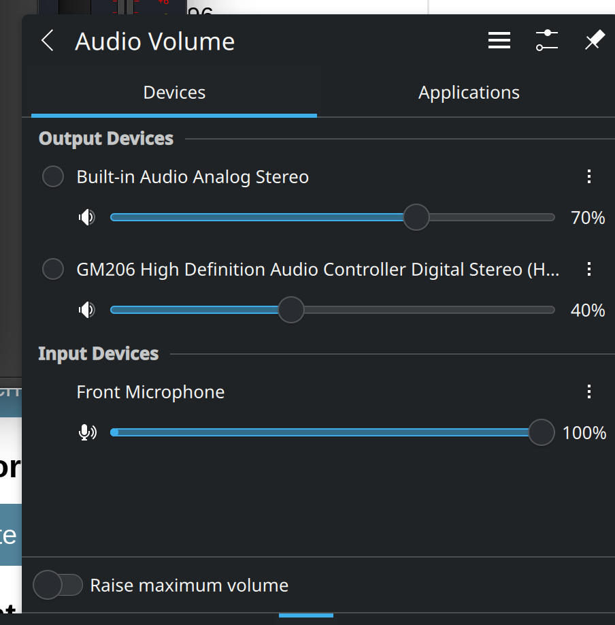Click the GM206 volume slider handle

click(291, 310)
